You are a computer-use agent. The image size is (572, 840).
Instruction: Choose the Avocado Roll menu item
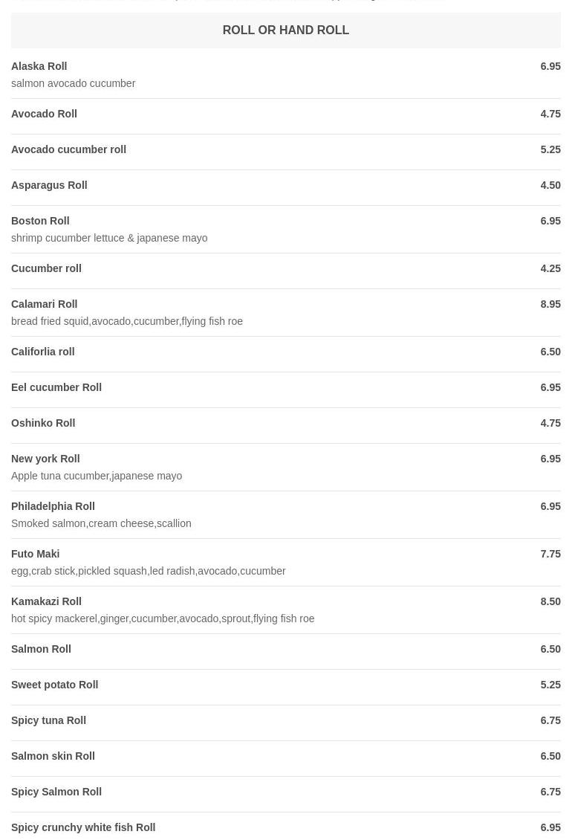point(44,114)
